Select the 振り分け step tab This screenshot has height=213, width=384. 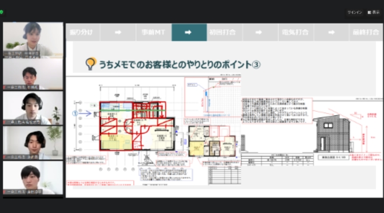click(82, 32)
